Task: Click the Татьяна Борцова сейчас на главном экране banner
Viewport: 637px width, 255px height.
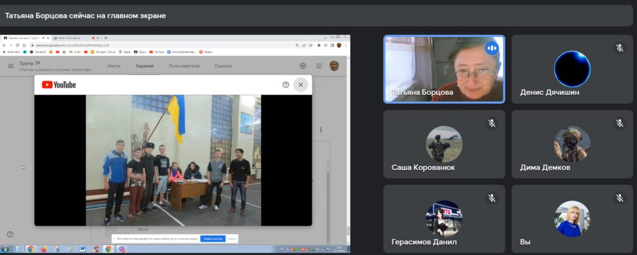Action: pos(317,16)
